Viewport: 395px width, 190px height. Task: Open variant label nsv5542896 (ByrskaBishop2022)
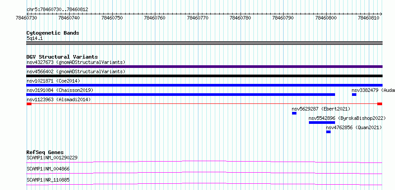click(x=347, y=118)
